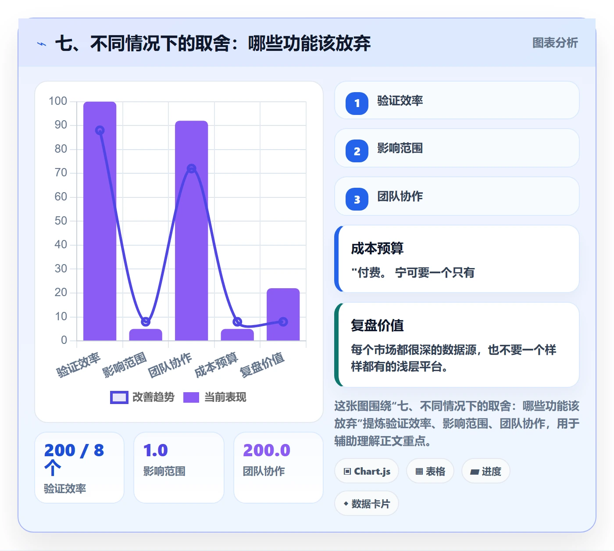Viewport: 614px width, 551px height.
Task: Click the 表格 tag
Action: point(430,471)
